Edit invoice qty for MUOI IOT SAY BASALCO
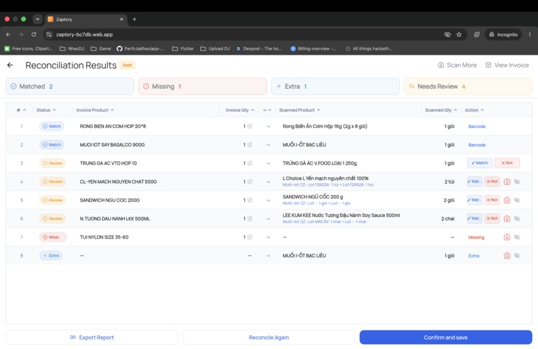538x349 pixels. (250, 145)
